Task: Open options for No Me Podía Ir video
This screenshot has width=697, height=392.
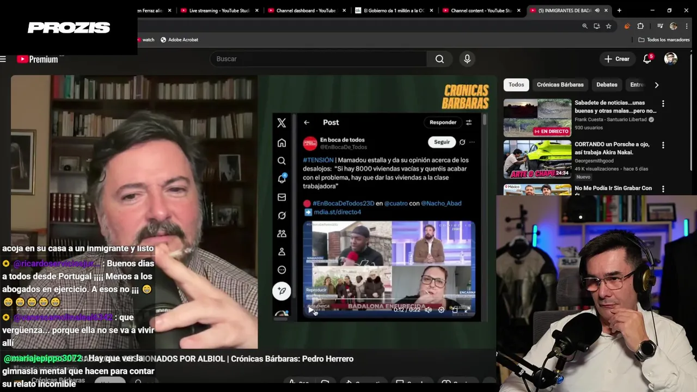Action: point(663,189)
